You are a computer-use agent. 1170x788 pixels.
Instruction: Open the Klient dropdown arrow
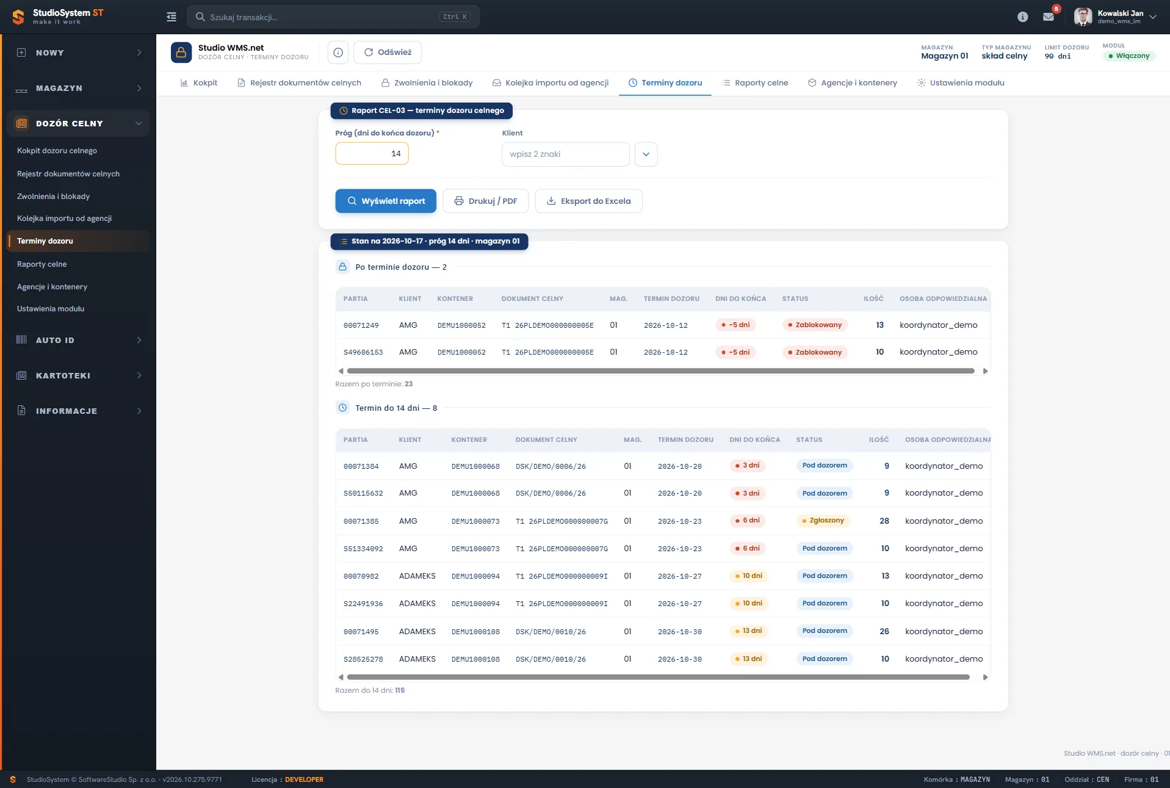(646, 154)
